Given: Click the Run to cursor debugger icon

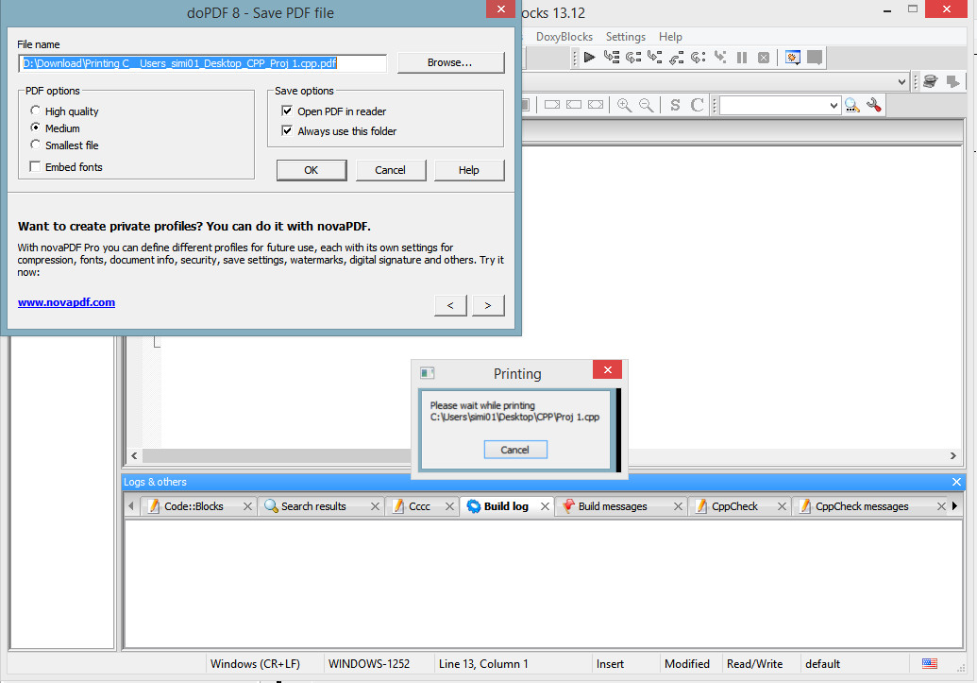Looking at the screenshot, I should pyautogui.click(x=612, y=58).
